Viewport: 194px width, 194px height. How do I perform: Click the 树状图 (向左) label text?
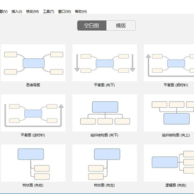(105, 185)
